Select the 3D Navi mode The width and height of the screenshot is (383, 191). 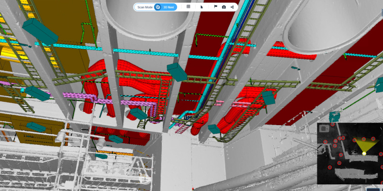click(x=169, y=7)
